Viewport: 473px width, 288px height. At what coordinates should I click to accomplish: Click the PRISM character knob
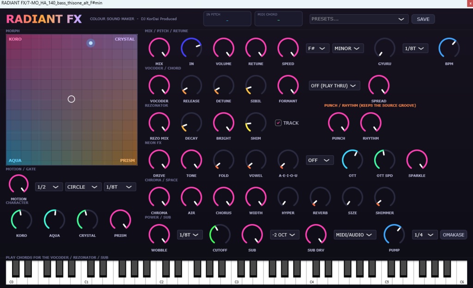(x=121, y=220)
